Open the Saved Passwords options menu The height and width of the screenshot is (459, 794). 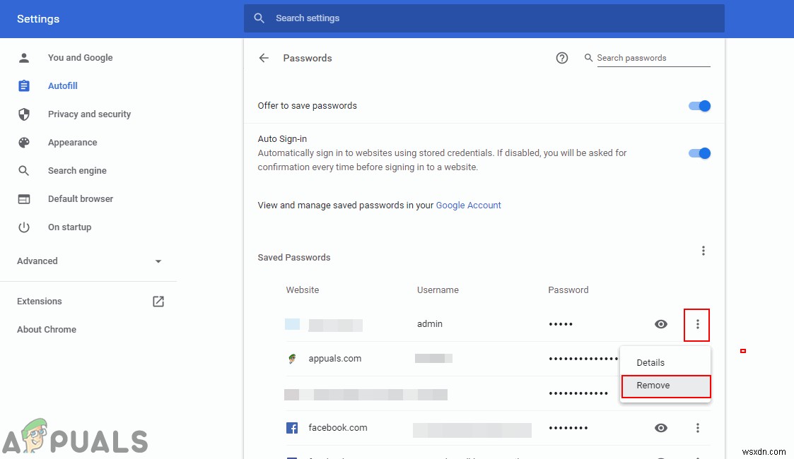703,250
